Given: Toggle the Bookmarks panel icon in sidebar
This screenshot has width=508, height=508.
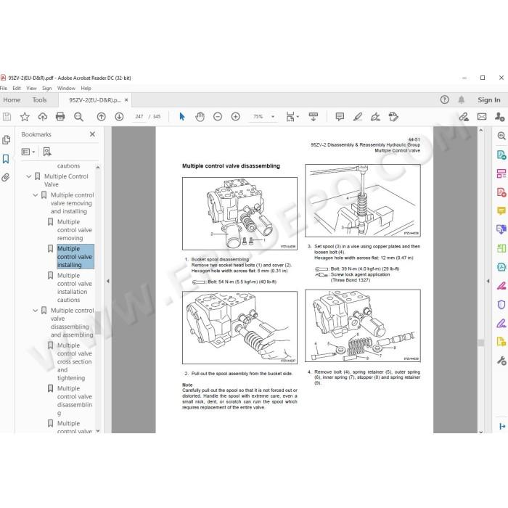Looking at the screenshot, I should point(6,159).
